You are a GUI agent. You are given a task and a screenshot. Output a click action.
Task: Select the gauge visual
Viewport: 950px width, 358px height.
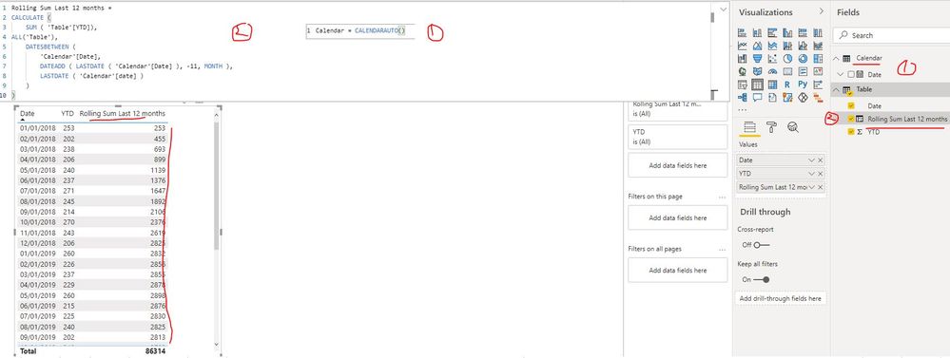772,71
